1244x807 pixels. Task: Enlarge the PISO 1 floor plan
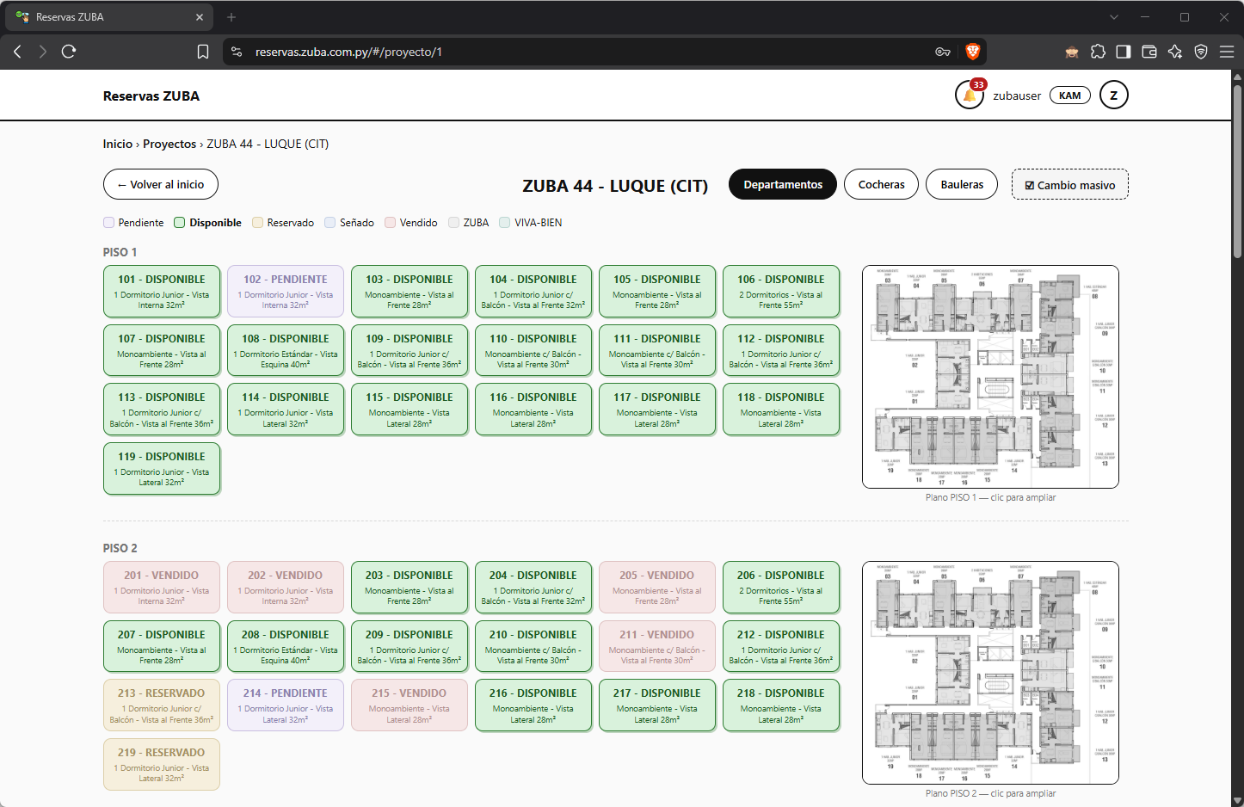click(x=990, y=377)
